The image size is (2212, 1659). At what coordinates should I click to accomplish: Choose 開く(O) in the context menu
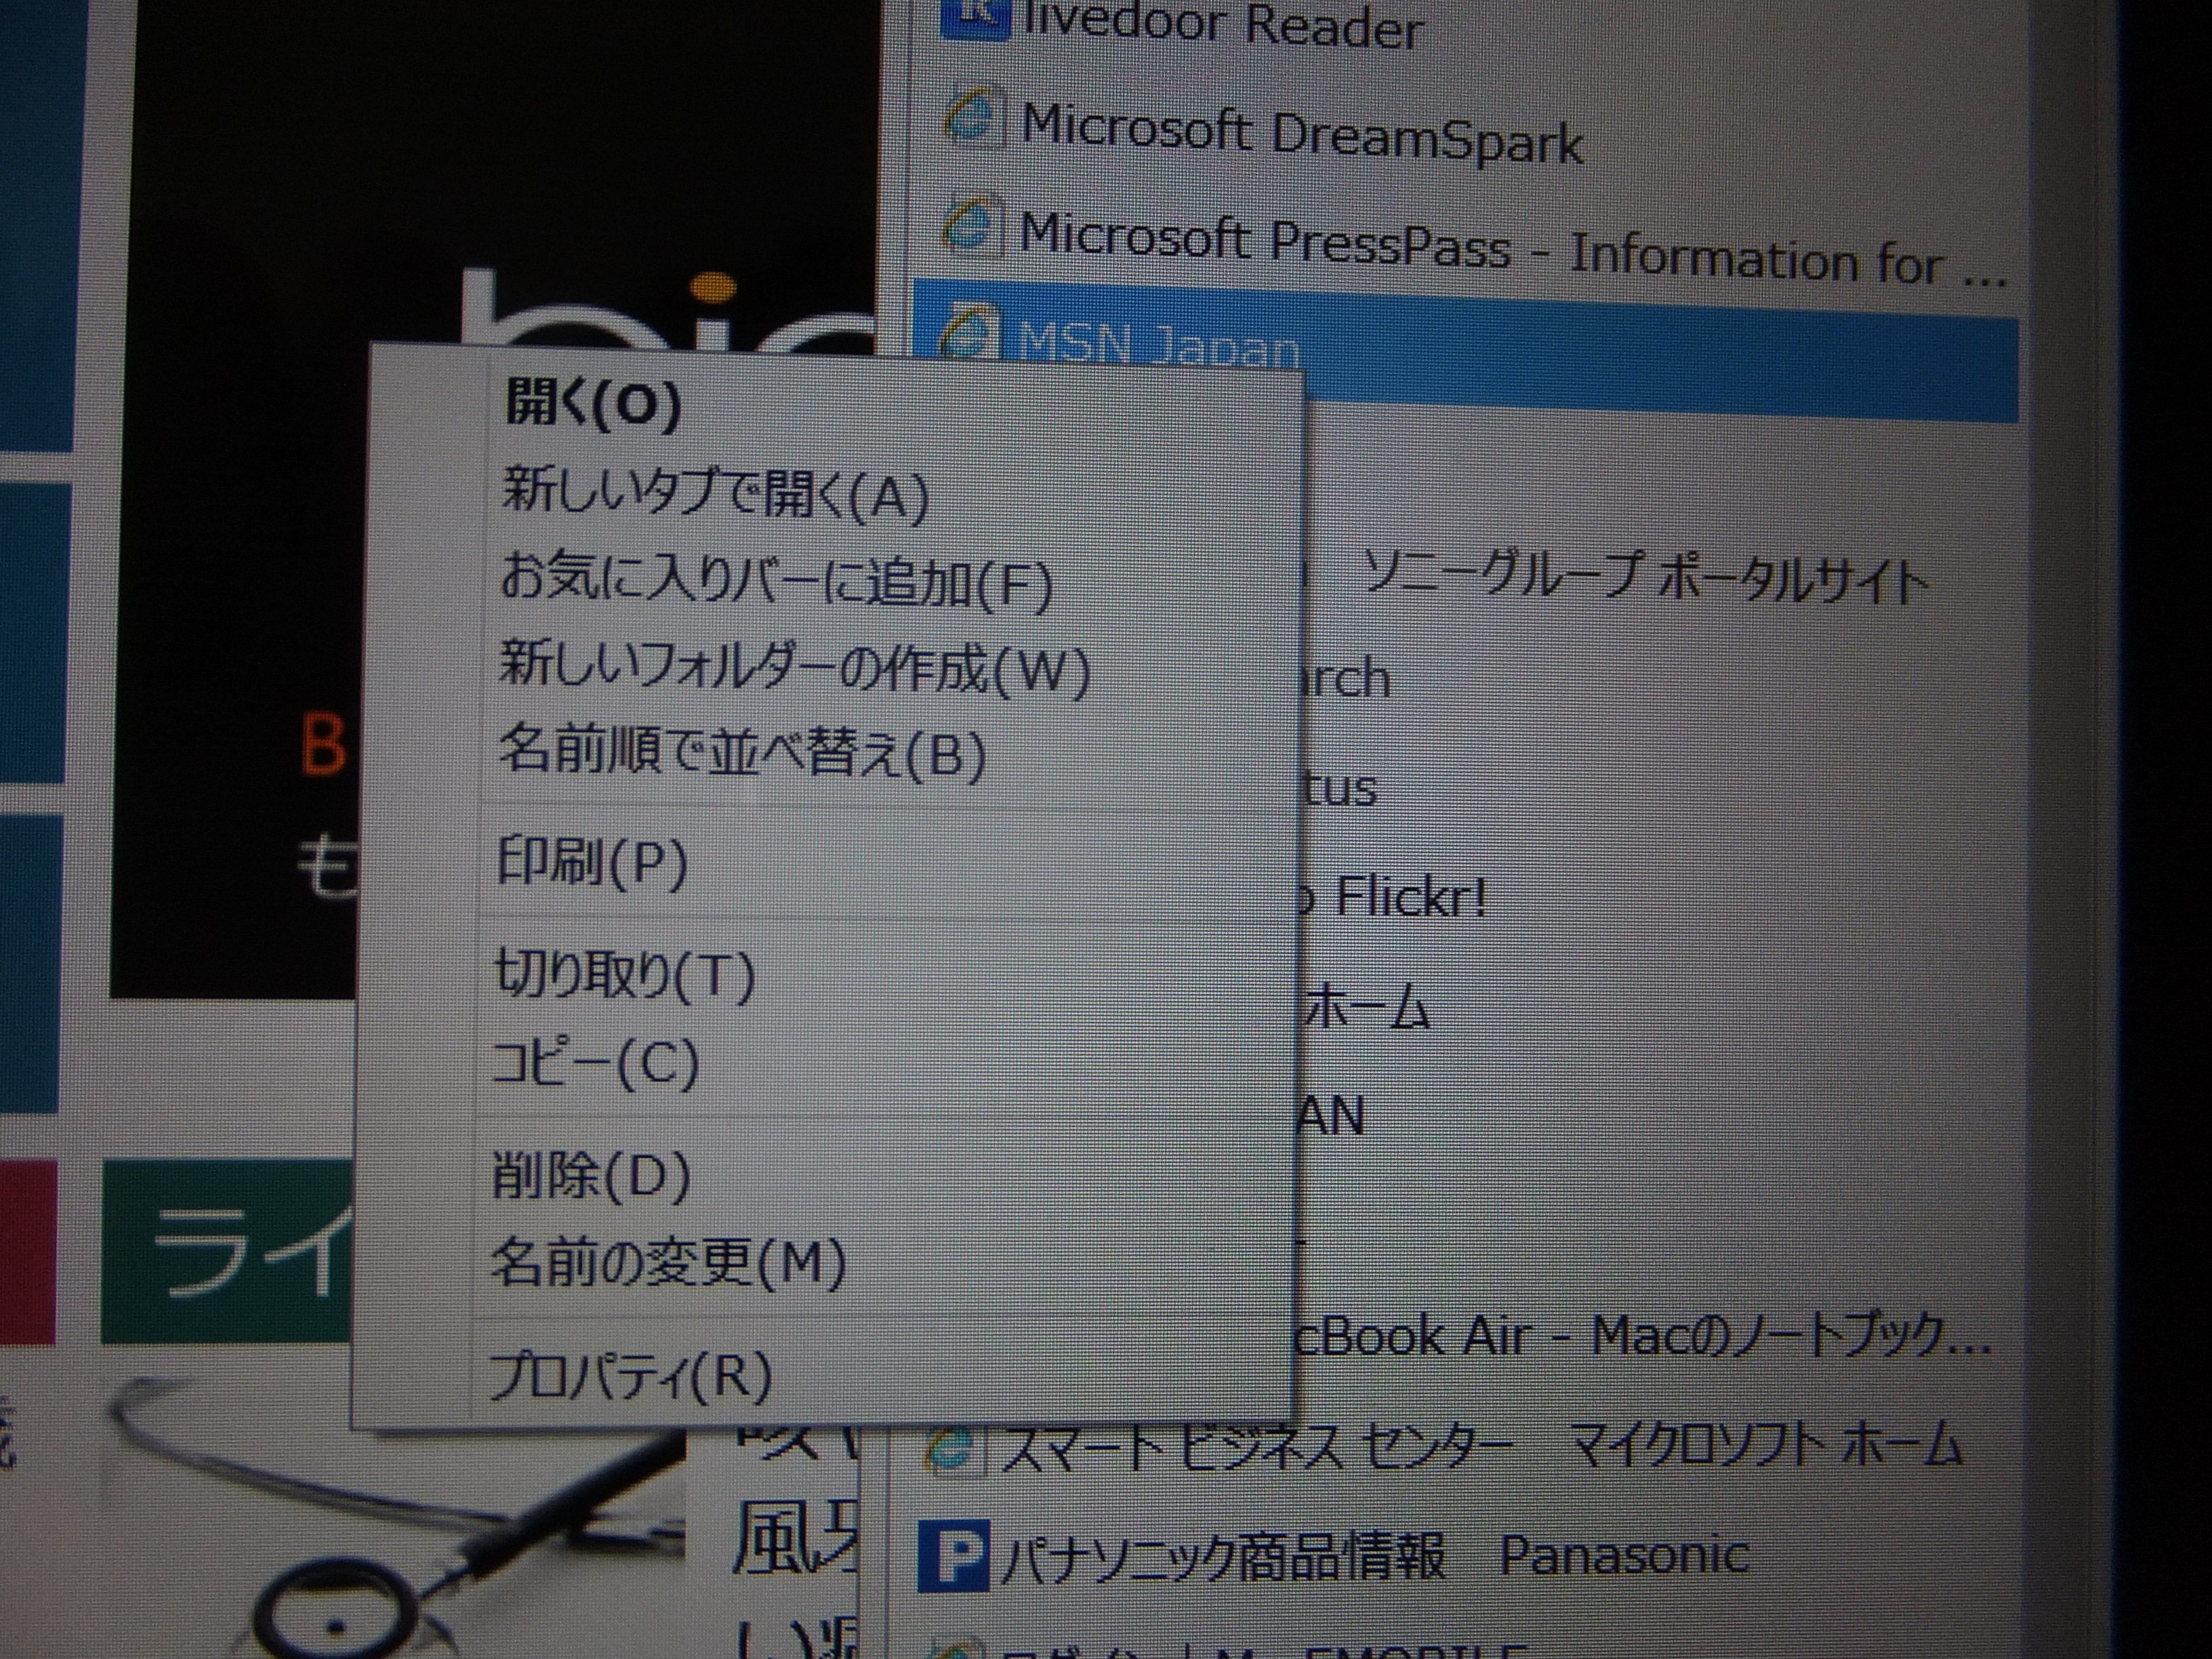point(592,404)
